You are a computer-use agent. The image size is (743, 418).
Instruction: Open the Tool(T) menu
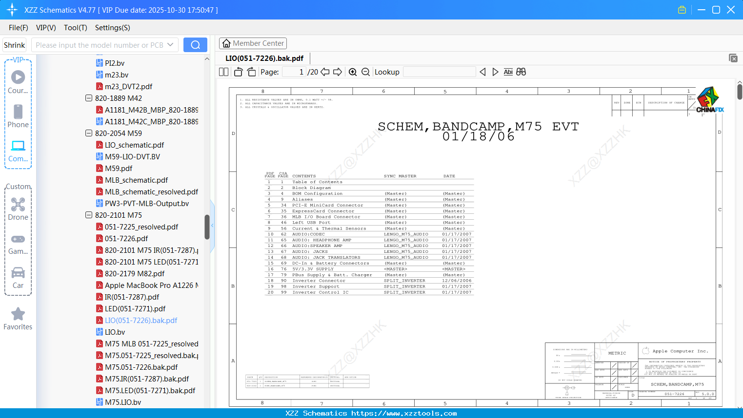[76, 28]
